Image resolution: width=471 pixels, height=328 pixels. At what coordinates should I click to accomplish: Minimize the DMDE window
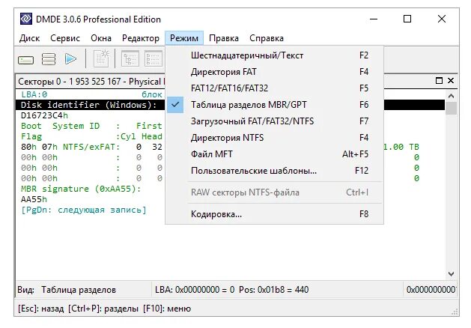374,19
